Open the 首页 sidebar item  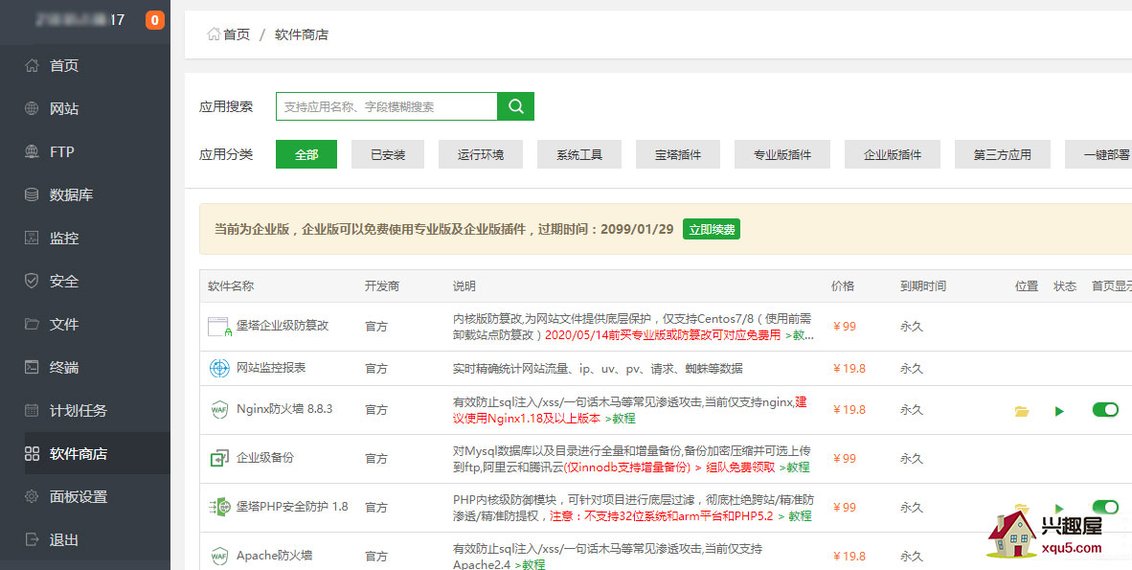click(85, 66)
